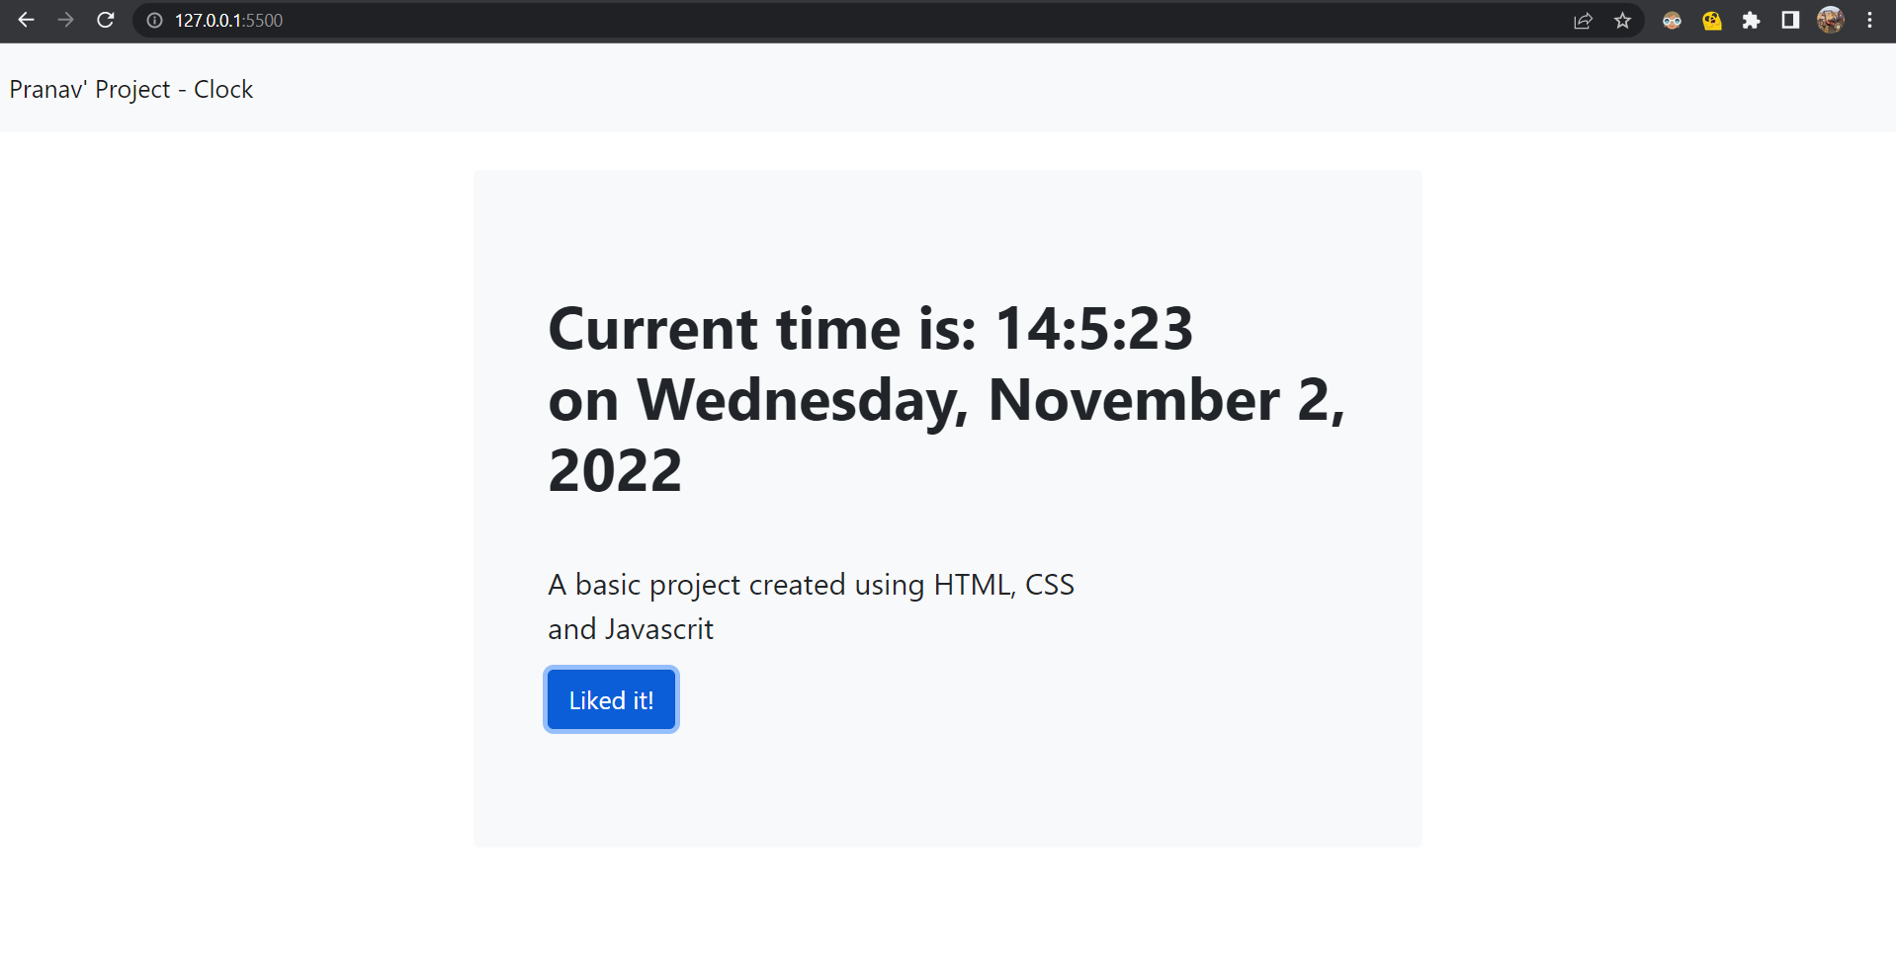Bookmark this tab with the star
Viewport: 1896px width, 970px height.
click(1622, 20)
